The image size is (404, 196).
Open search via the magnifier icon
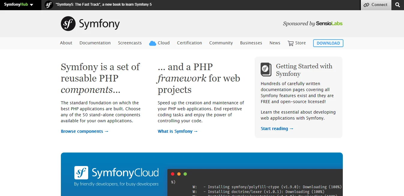[397, 5]
